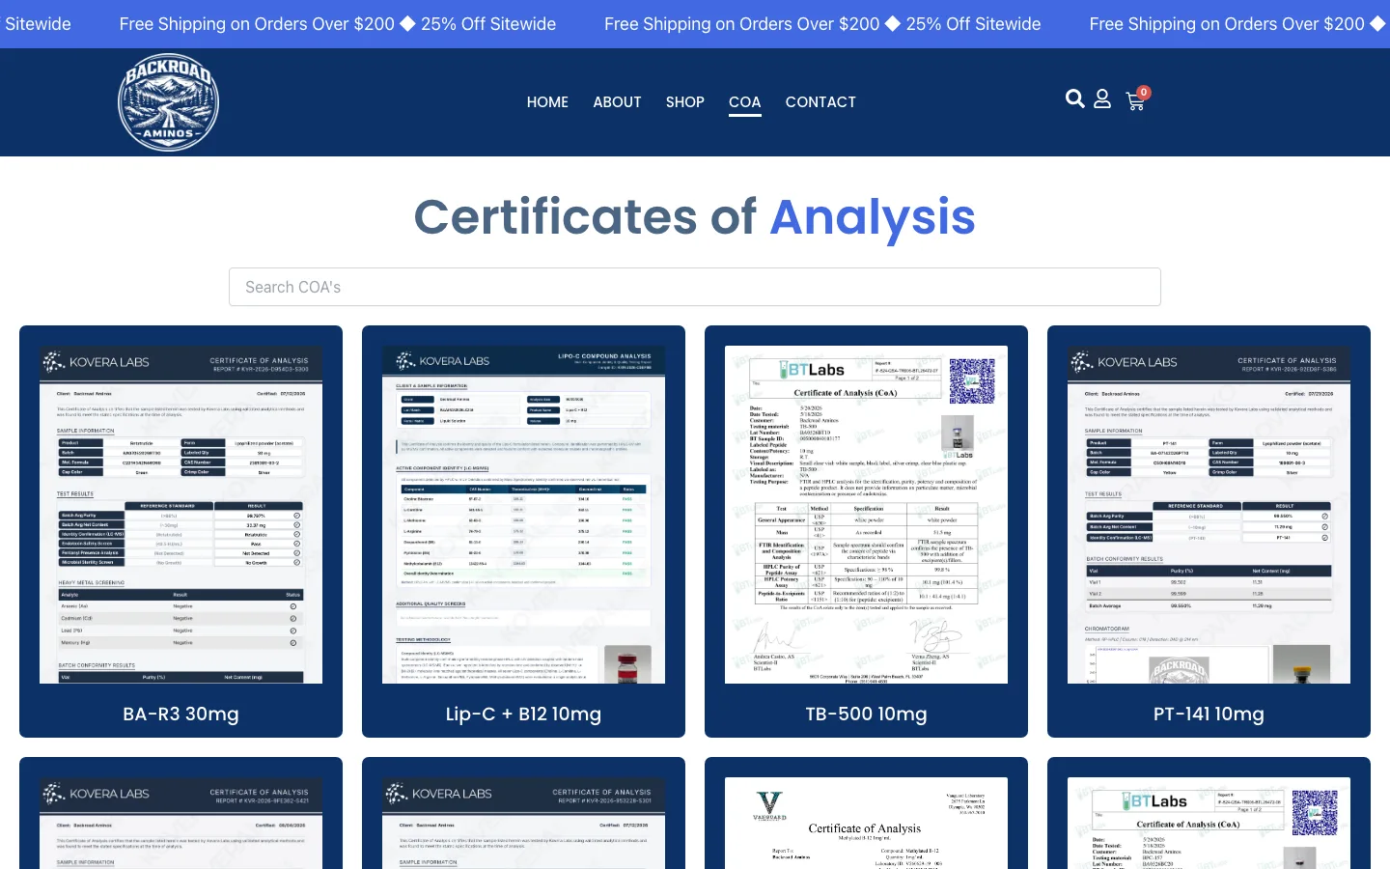Click the Certificates of Analysis heading
This screenshot has height=869, width=1390.
pyautogui.click(x=695, y=216)
